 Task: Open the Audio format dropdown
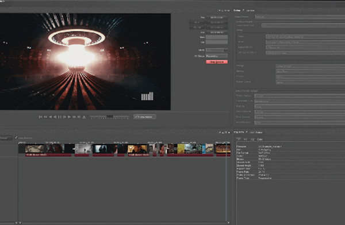305,42
